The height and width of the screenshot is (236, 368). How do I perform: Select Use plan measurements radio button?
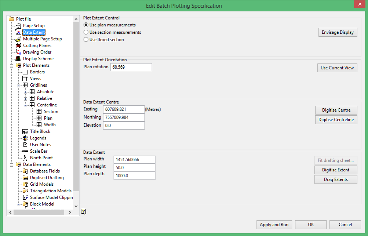pyautogui.click(x=86, y=25)
